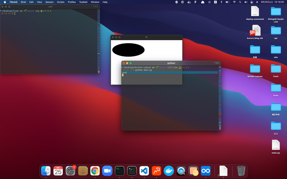This screenshot has height=179, width=287.
Task: Click the black oval in tk window
Action: [x=128, y=50]
